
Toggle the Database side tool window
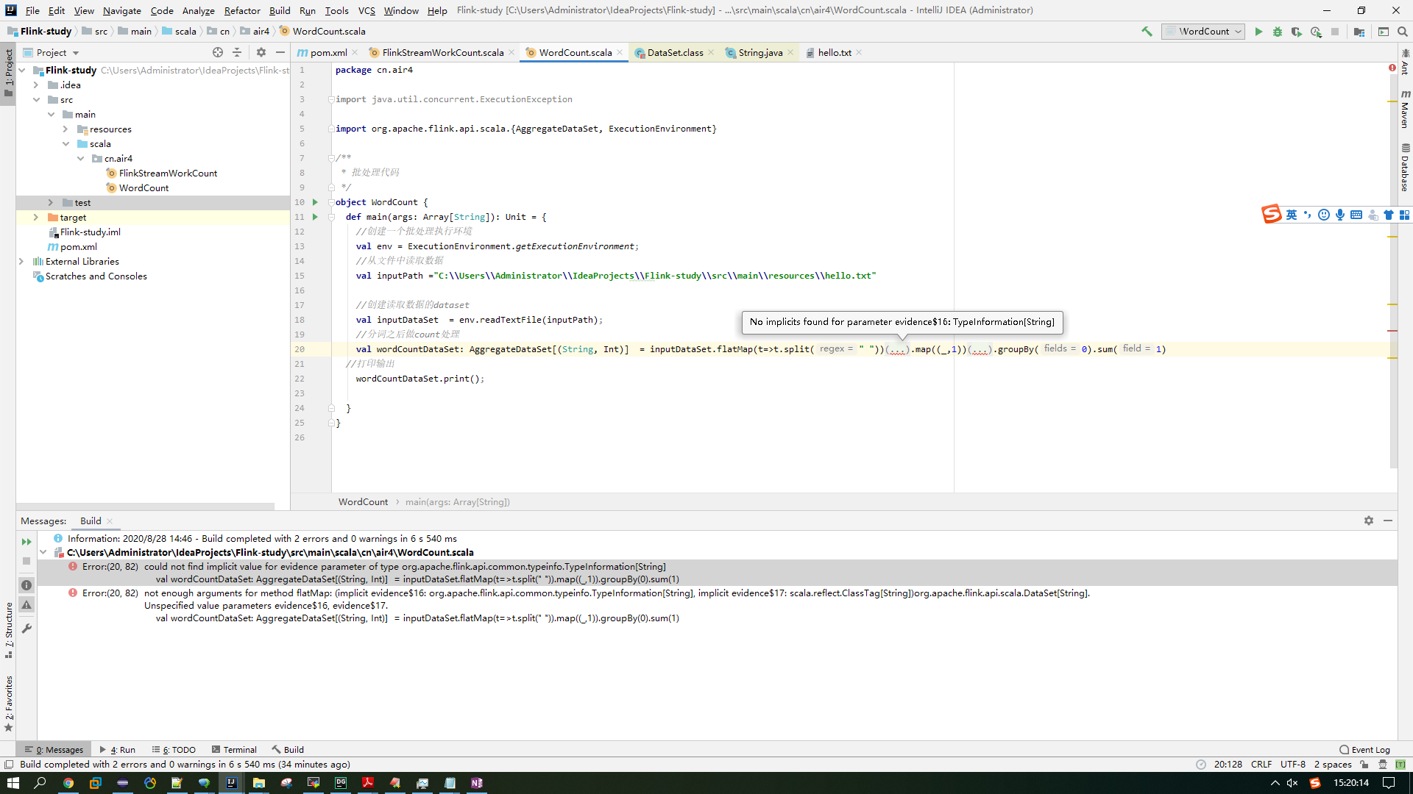tap(1405, 168)
